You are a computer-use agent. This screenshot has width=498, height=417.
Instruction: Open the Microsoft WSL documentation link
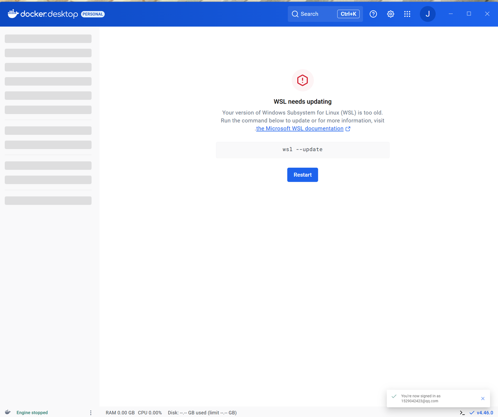click(x=300, y=128)
